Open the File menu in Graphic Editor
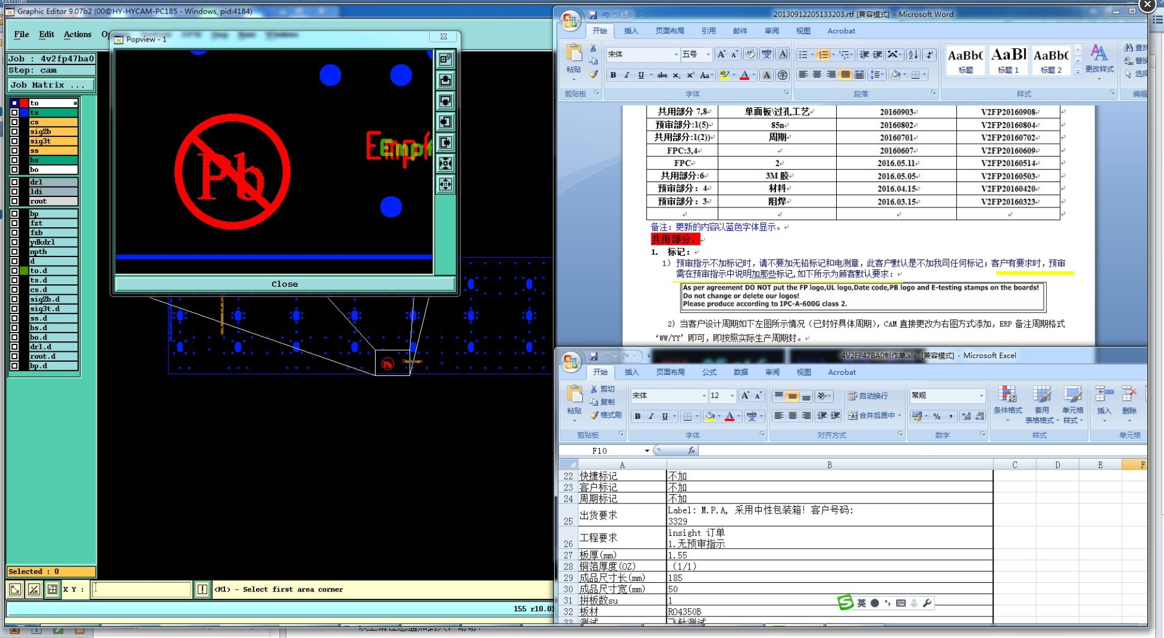The height and width of the screenshot is (638, 1164). click(x=22, y=35)
